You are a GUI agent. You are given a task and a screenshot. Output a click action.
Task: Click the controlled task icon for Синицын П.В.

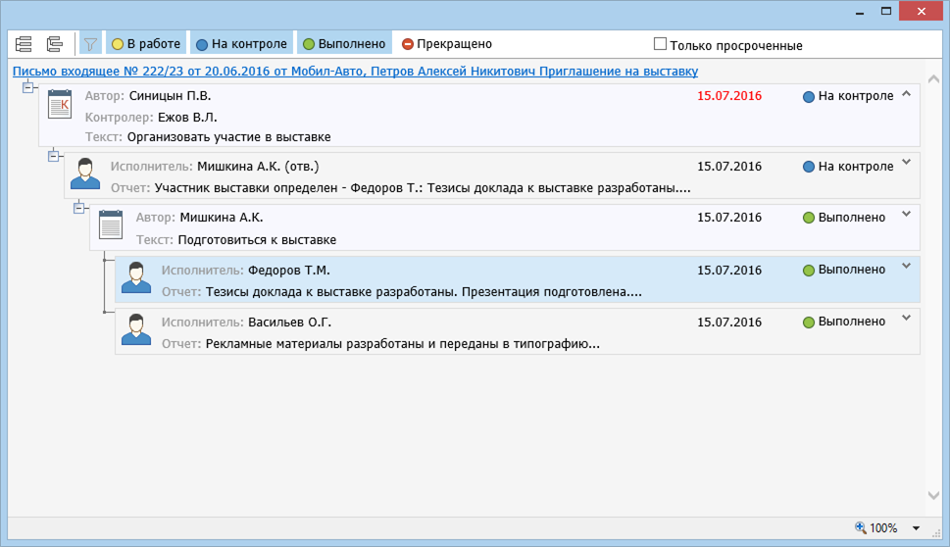(x=60, y=104)
